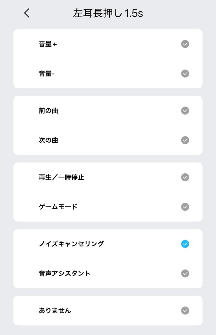Pick the 次の曲 list item text

pos(48,141)
